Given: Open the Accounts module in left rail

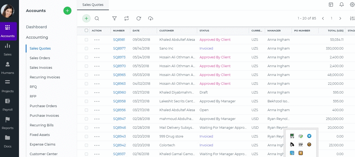Looking at the screenshot, I should point(8,31).
